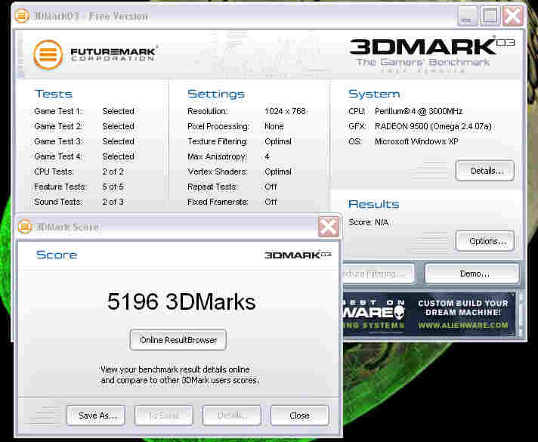Open the Options... button

[485, 241]
